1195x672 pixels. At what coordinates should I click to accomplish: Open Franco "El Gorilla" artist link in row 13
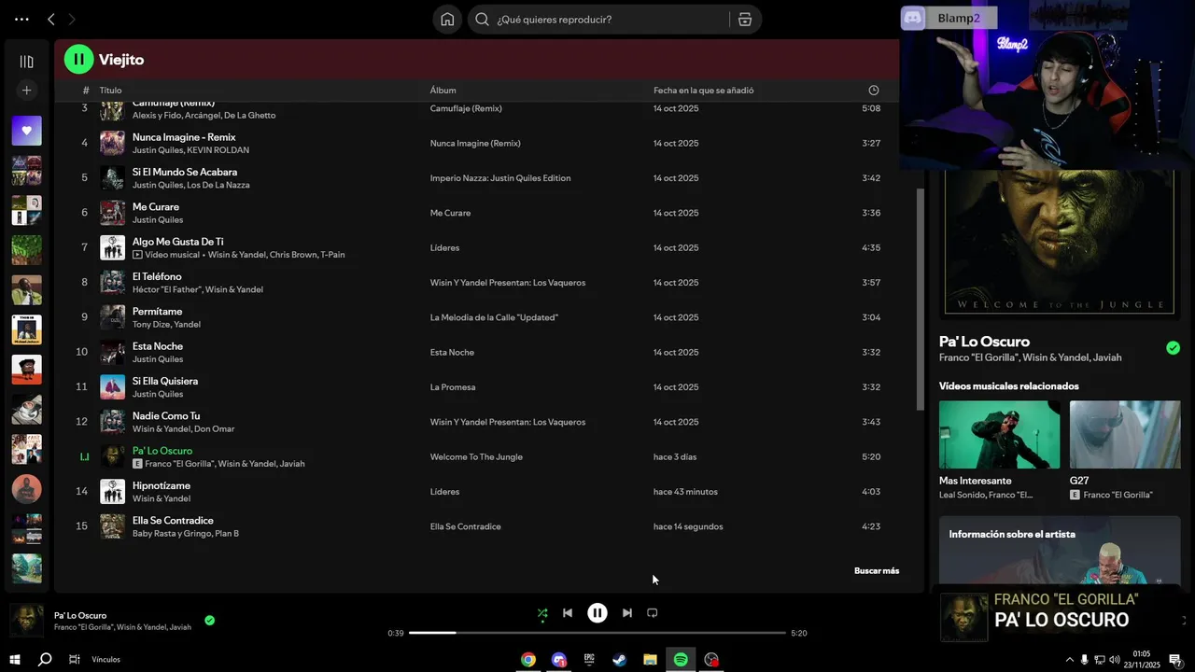pyautogui.click(x=181, y=464)
